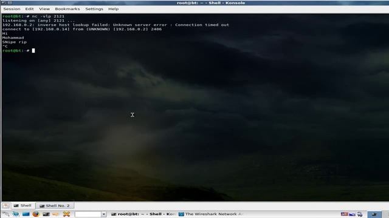Screen dimensions: 389x218
Task: Open the K menu launcher icon
Action: pyautogui.click(x=5, y=214)
